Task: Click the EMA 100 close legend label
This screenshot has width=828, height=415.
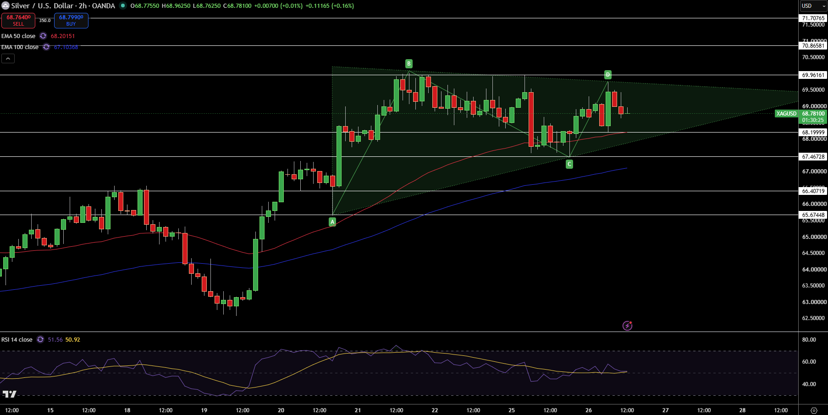Action: [x=20, y=47]
